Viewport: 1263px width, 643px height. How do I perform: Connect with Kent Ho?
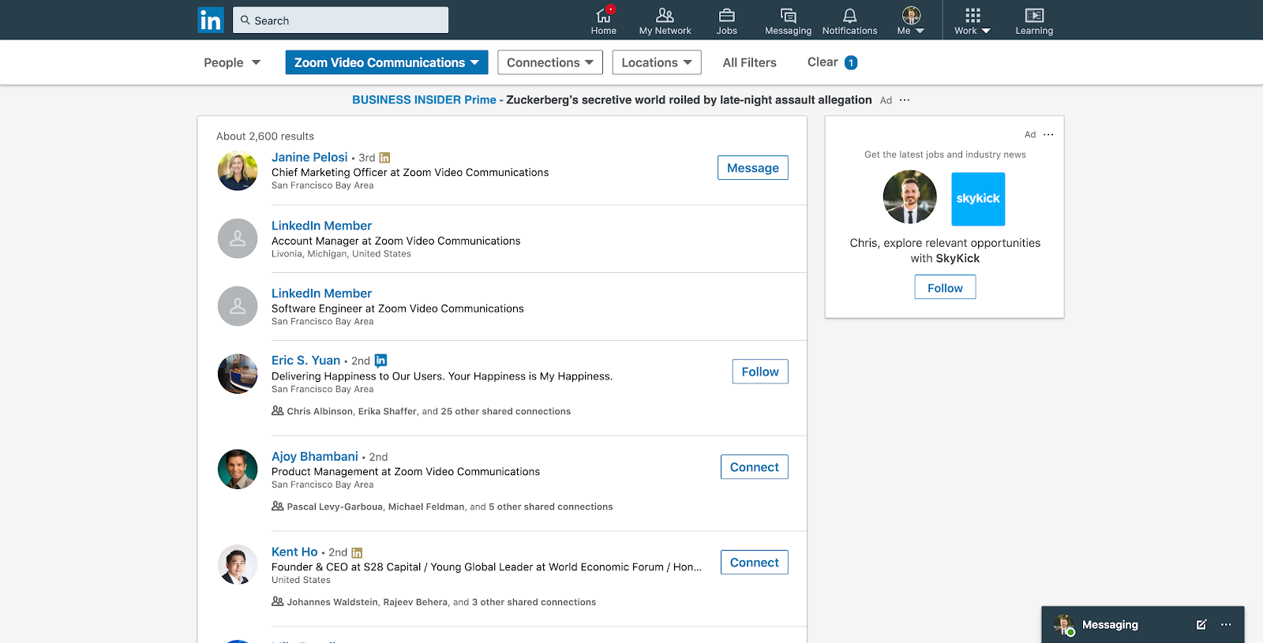click(x=755, y=563)
